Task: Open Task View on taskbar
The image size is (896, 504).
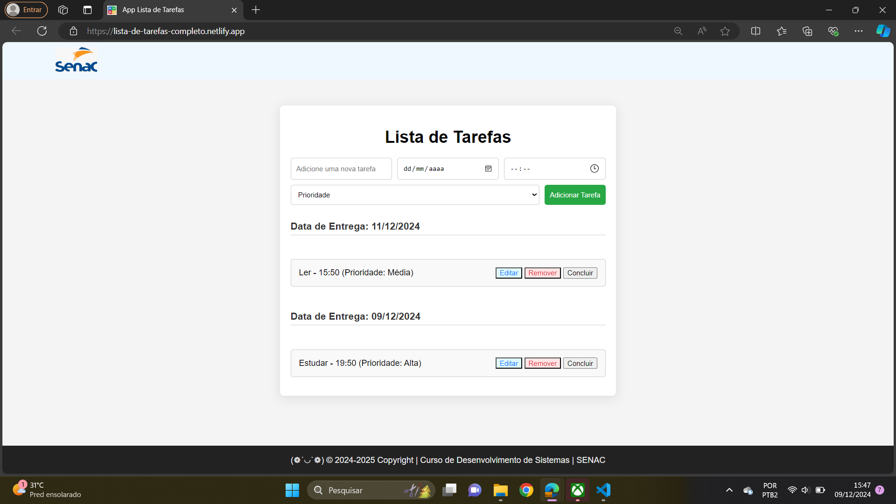Action: [449, 490]
